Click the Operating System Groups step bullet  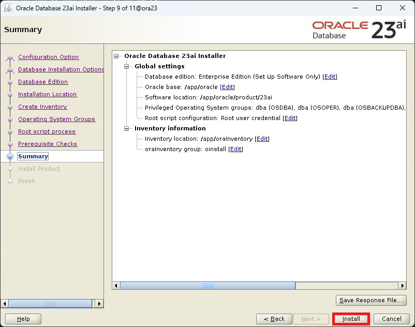10,120
